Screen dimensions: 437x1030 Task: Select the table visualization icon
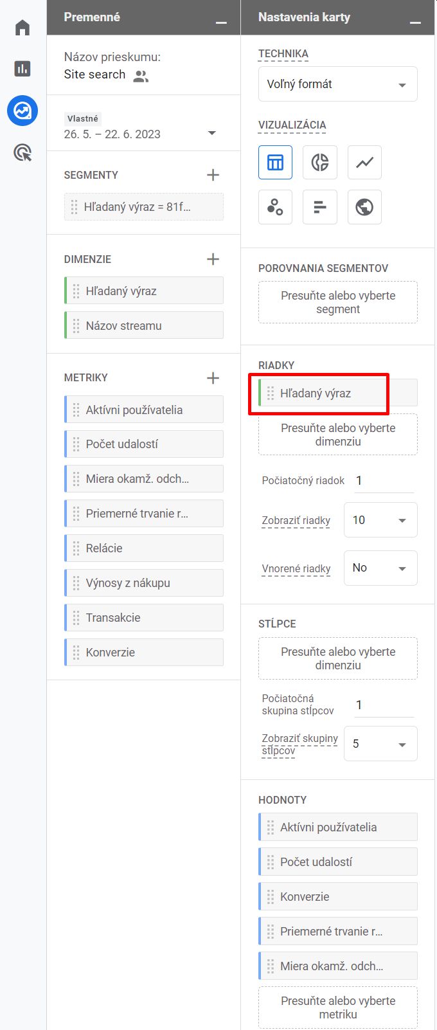275,162
